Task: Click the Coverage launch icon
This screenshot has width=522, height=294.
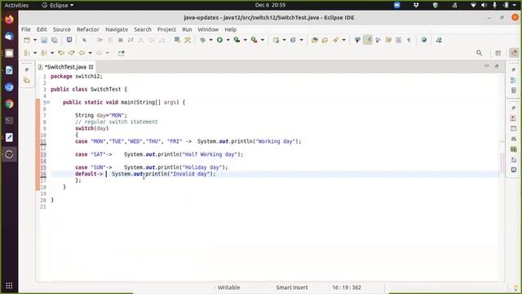Action: 237,40
